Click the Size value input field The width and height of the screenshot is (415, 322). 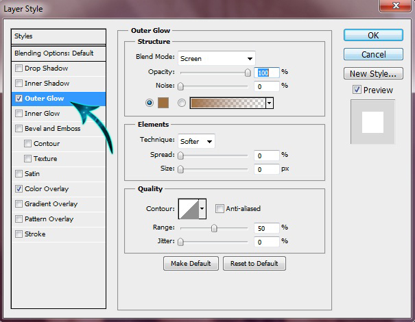(267, 169)
